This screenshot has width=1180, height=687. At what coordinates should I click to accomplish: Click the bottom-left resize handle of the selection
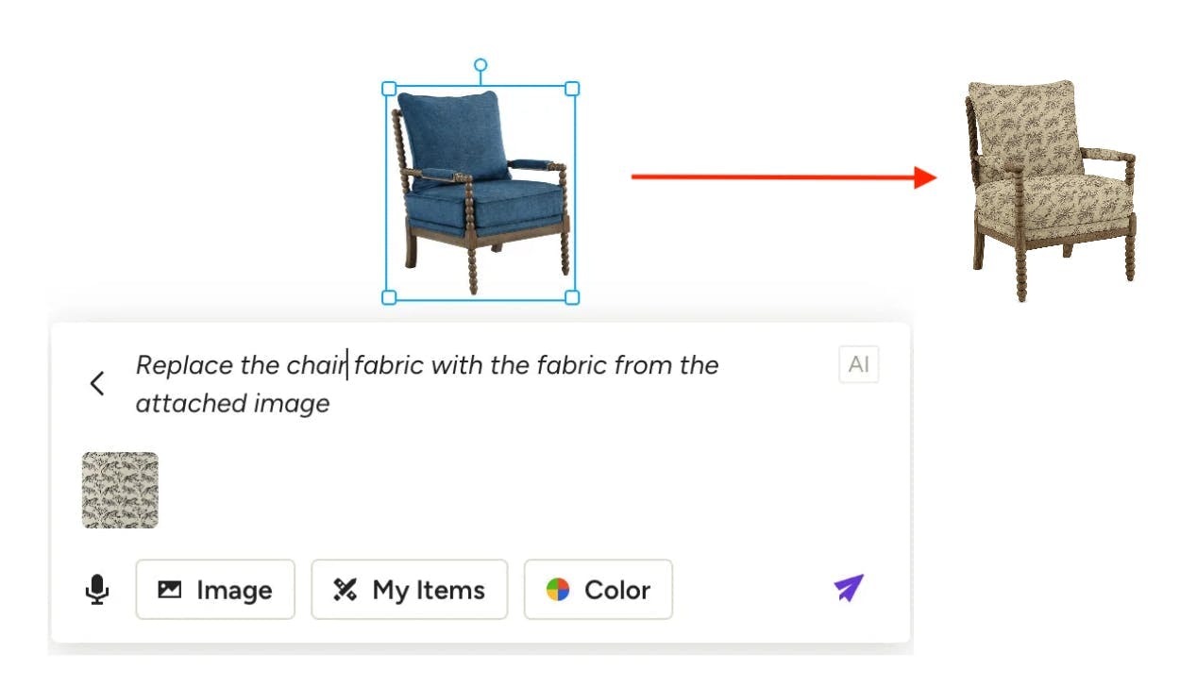click(388, 297)
